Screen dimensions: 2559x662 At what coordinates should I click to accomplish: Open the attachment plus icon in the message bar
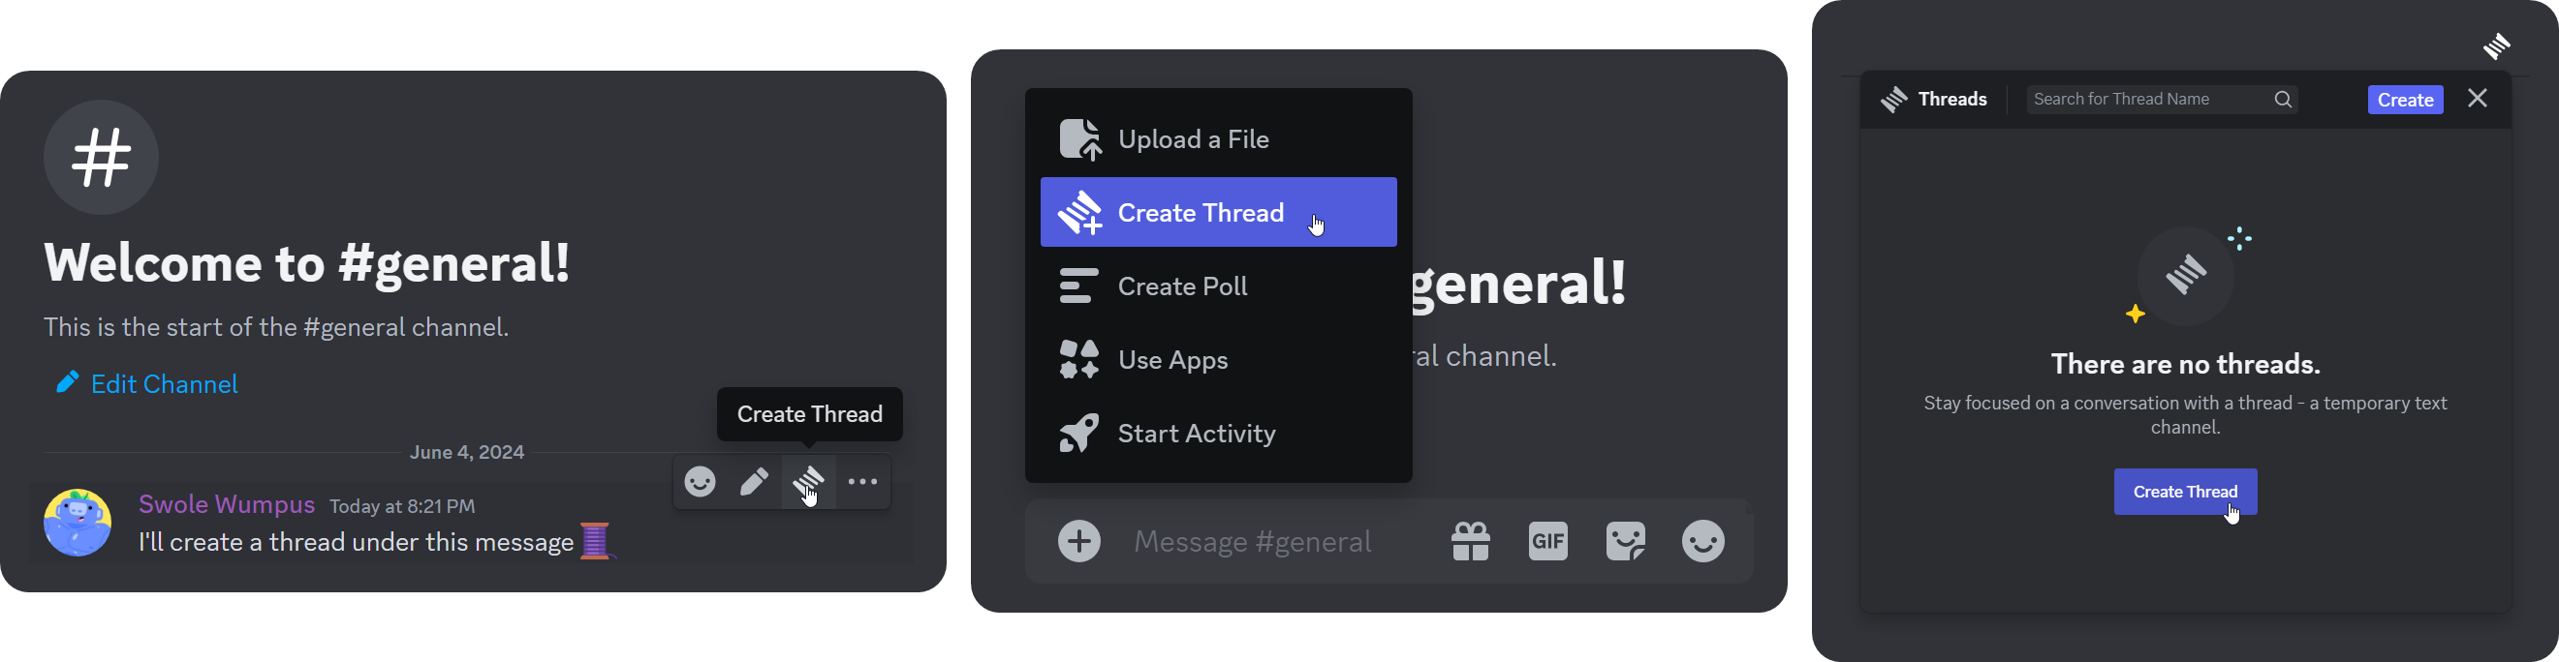1078,541
